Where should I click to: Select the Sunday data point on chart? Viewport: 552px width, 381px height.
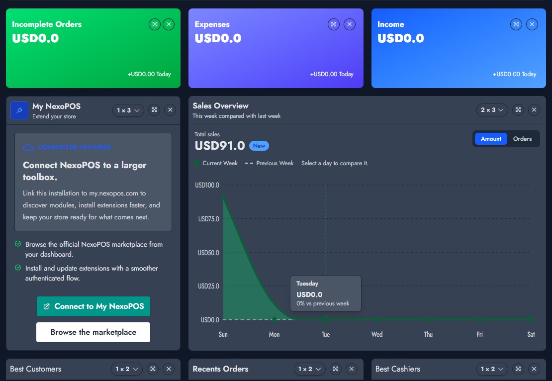coord(223,197)
